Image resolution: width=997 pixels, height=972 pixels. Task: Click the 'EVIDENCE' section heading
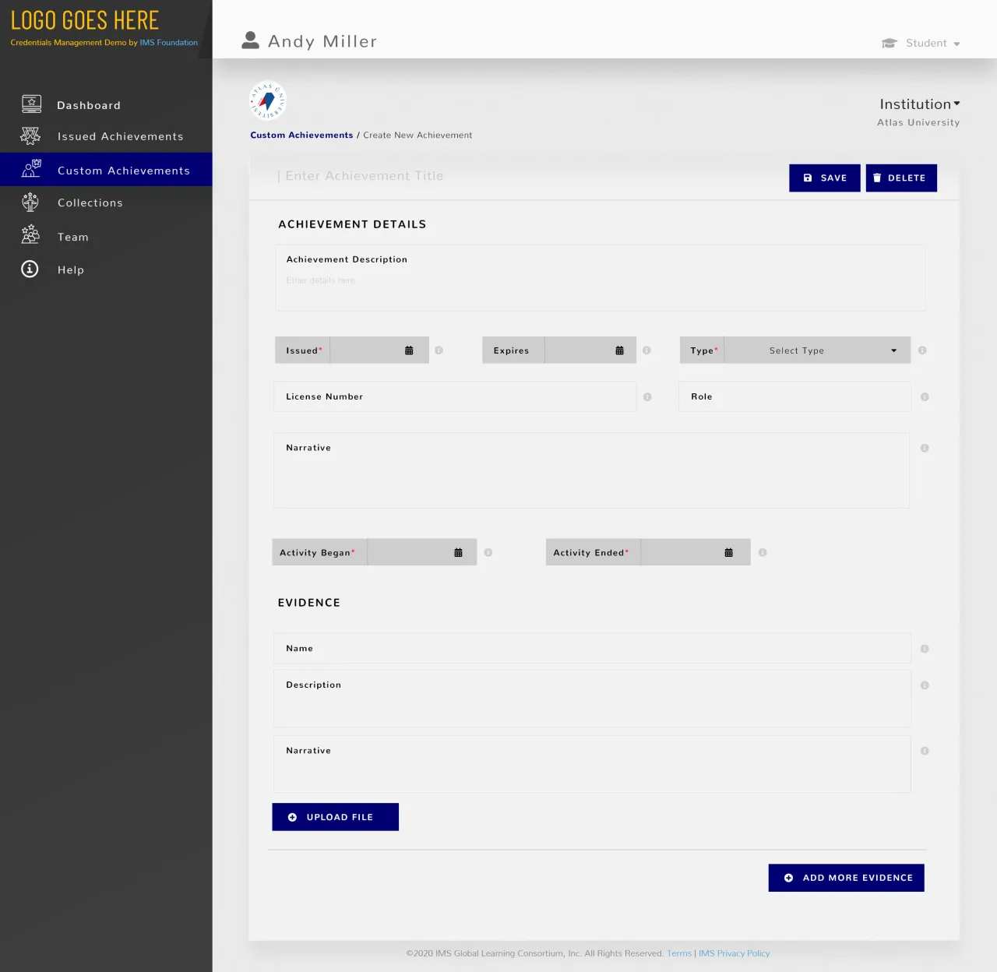tap(309, 603)
